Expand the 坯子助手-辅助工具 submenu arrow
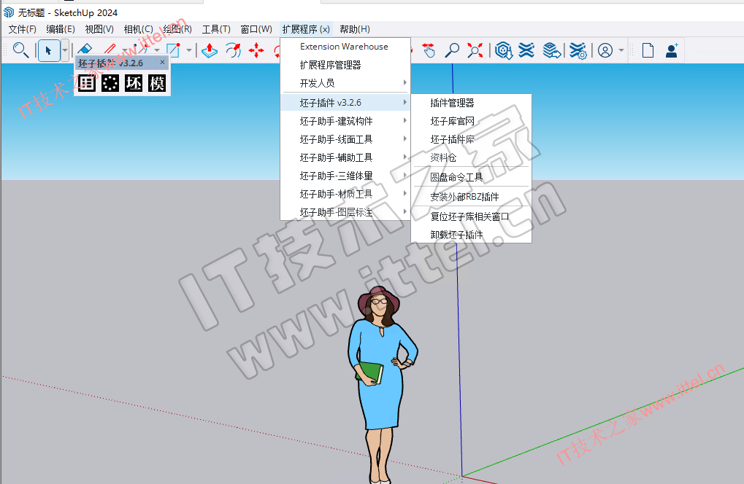The height and width of the screenshot is (484, 744). pyautogui.click(x=404, y=157)
